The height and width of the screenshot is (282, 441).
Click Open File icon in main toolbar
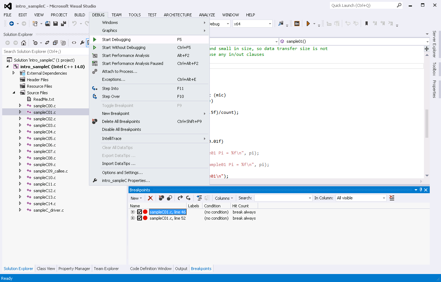pyautogui.click(x=48, y=24)
